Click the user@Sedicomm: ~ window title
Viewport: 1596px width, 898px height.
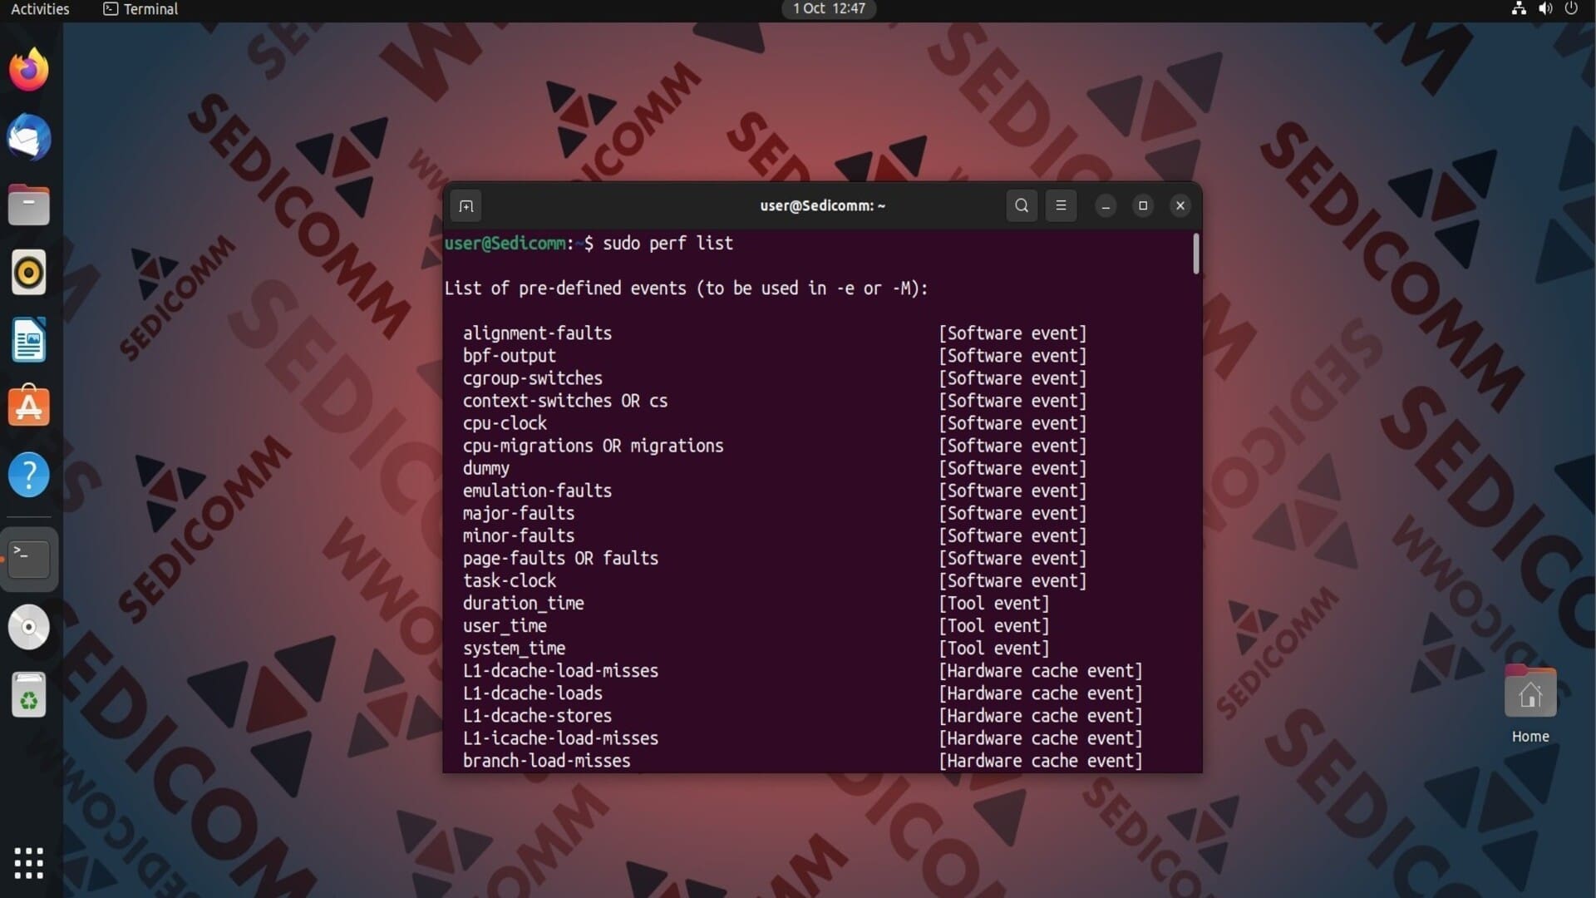click(x=823, y=205)
